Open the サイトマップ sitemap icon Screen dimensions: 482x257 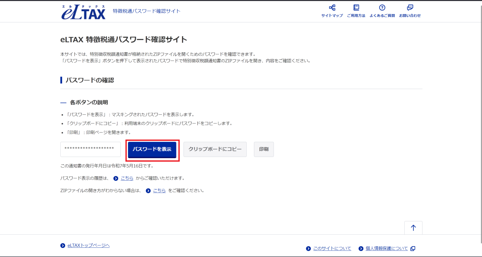coord(332,8)
